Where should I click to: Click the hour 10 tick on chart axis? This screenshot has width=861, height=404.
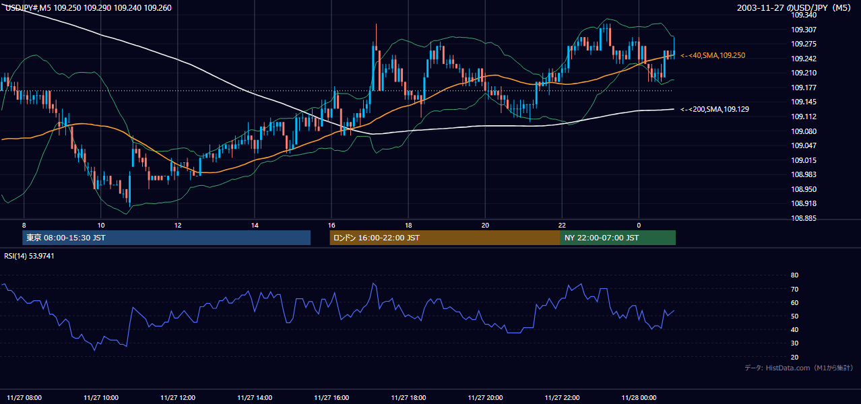tap(100, 225)
